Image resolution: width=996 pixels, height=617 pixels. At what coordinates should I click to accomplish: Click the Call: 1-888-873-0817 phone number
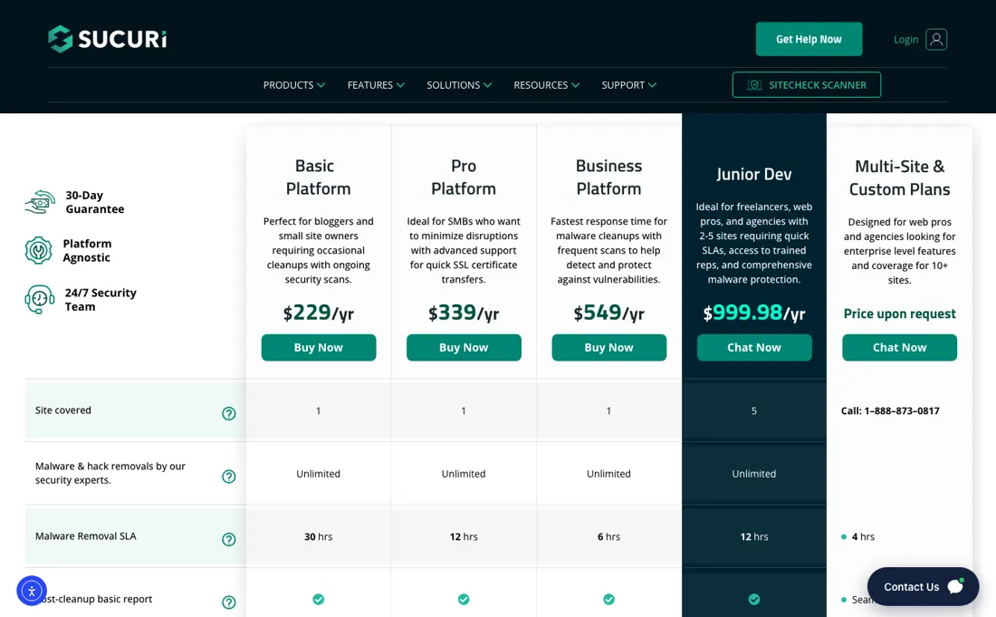[x=890, y=410]
